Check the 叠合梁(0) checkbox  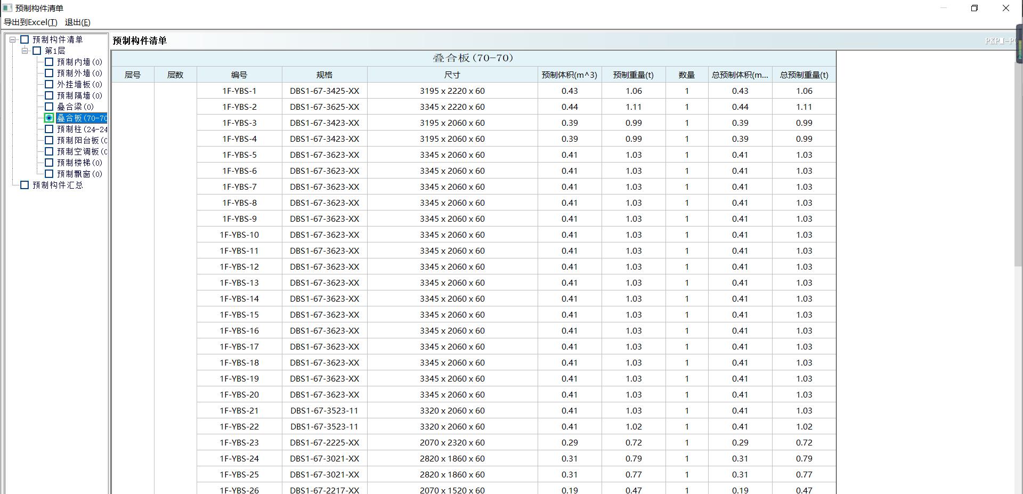[48, 107]
